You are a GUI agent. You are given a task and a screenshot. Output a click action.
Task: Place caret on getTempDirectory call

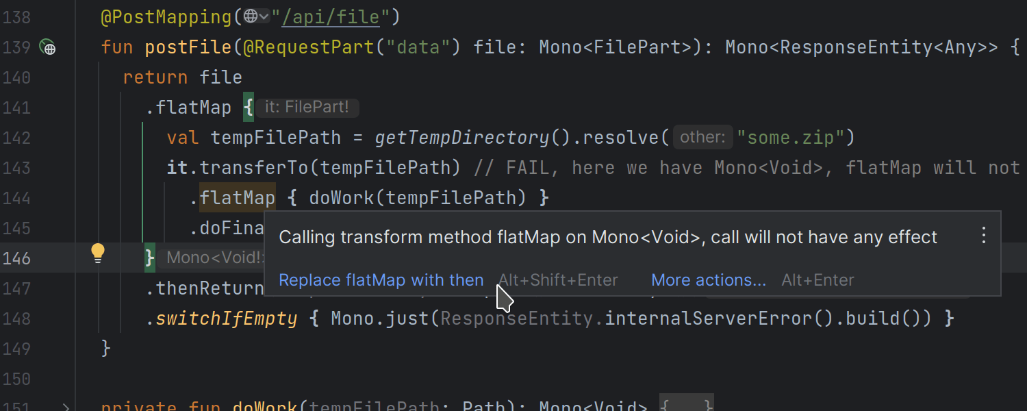pos(462,138)
